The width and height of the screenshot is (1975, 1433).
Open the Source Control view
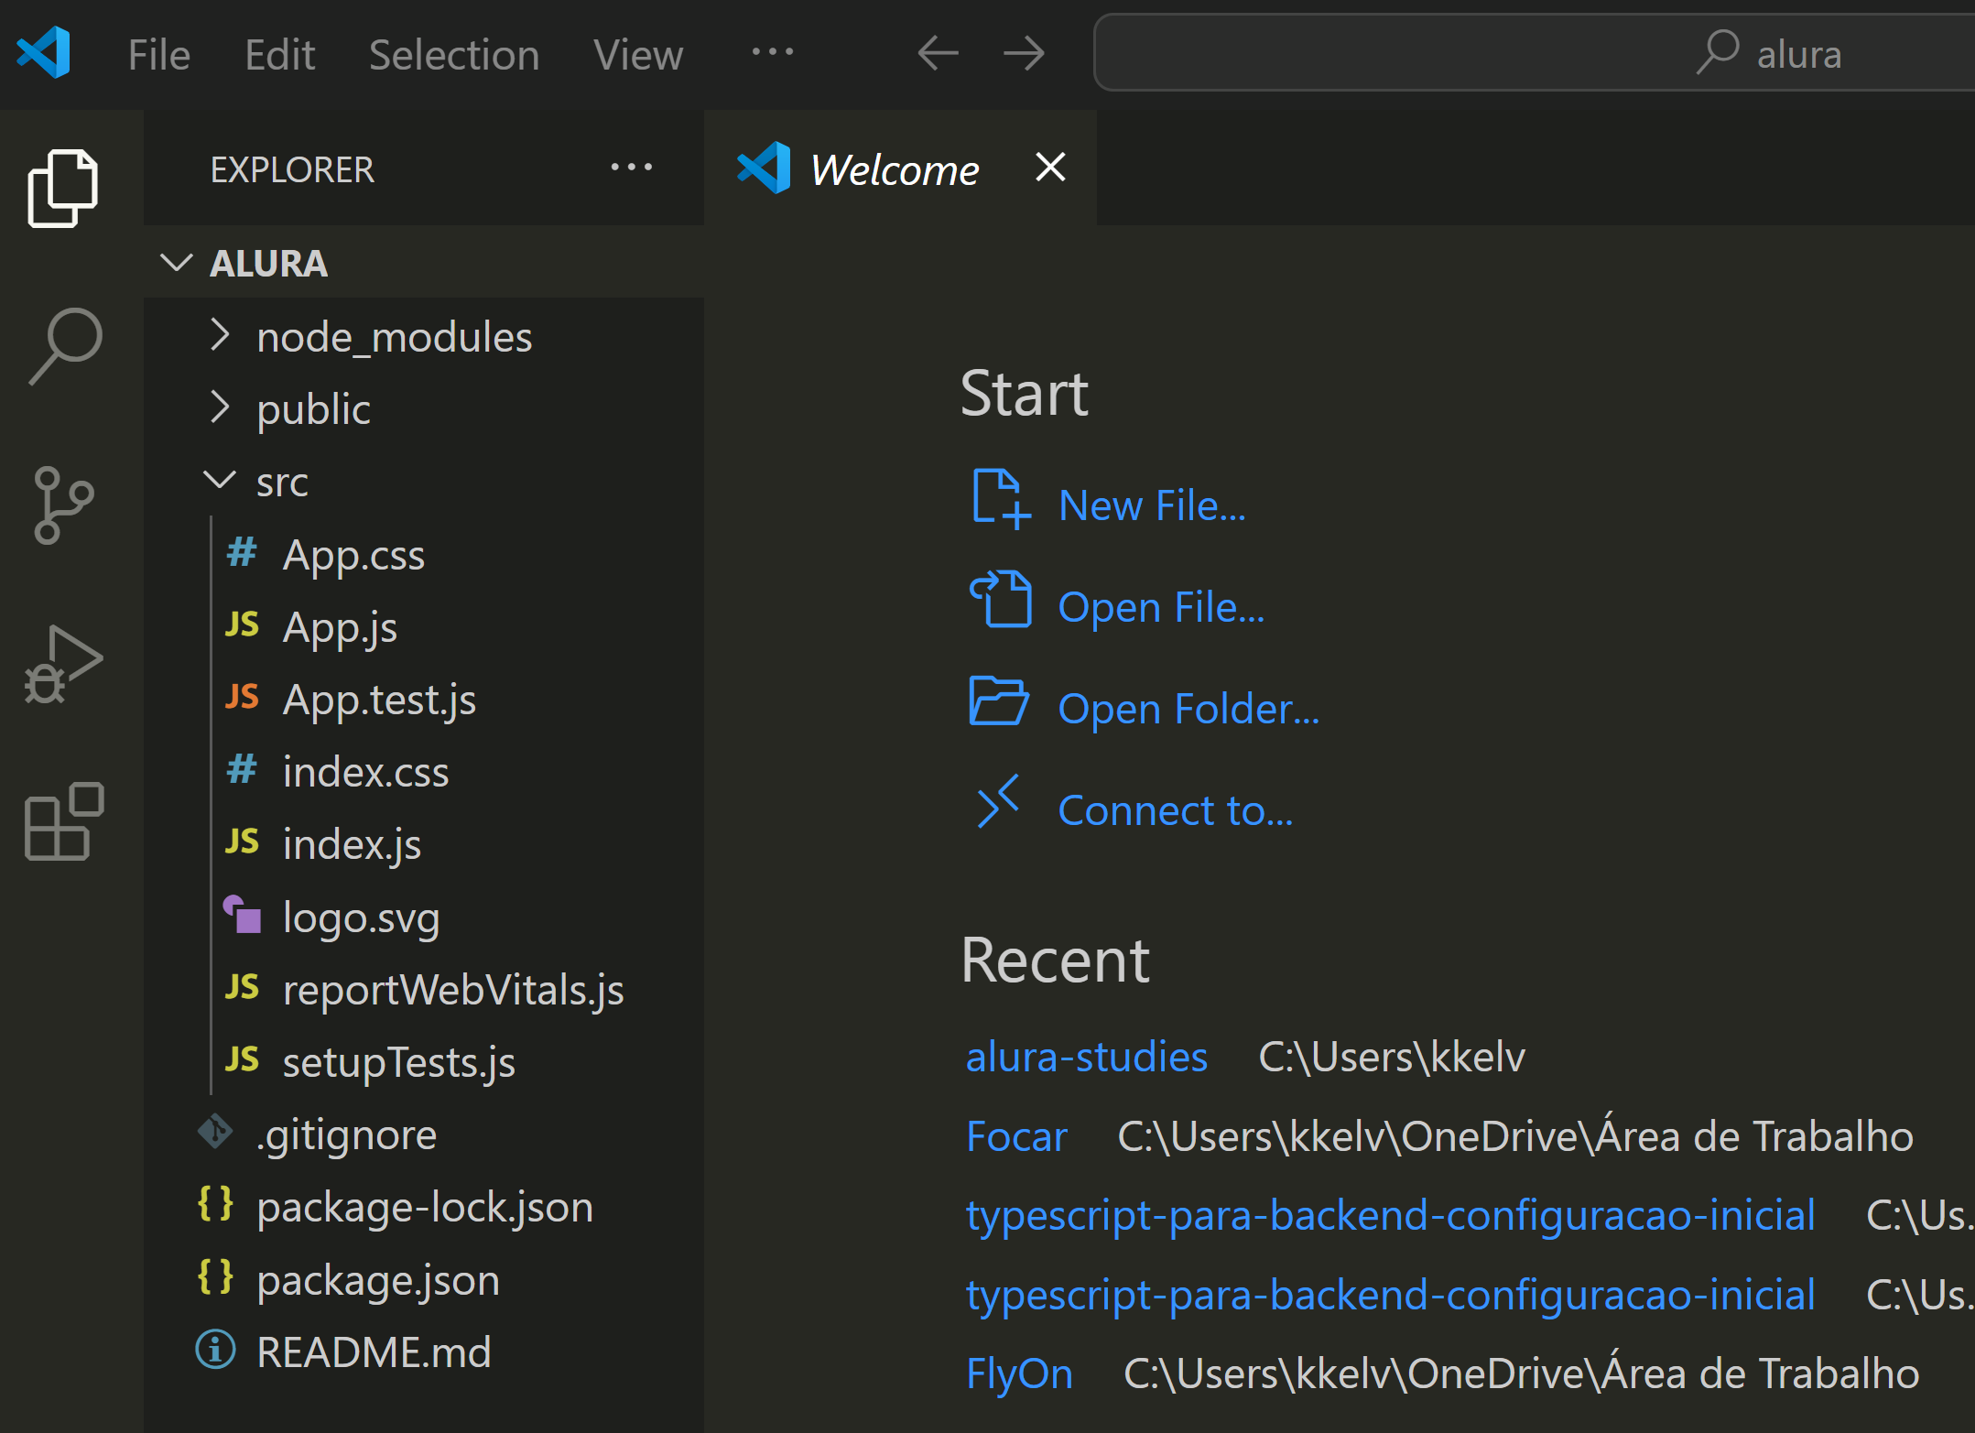[x=62, y=505]
